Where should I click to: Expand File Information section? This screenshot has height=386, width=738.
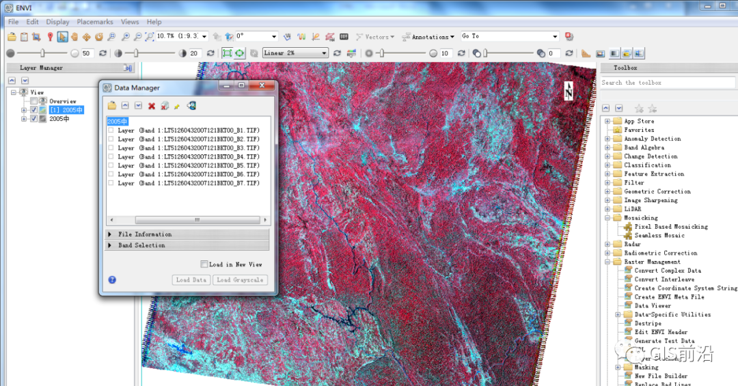point(187,234)
